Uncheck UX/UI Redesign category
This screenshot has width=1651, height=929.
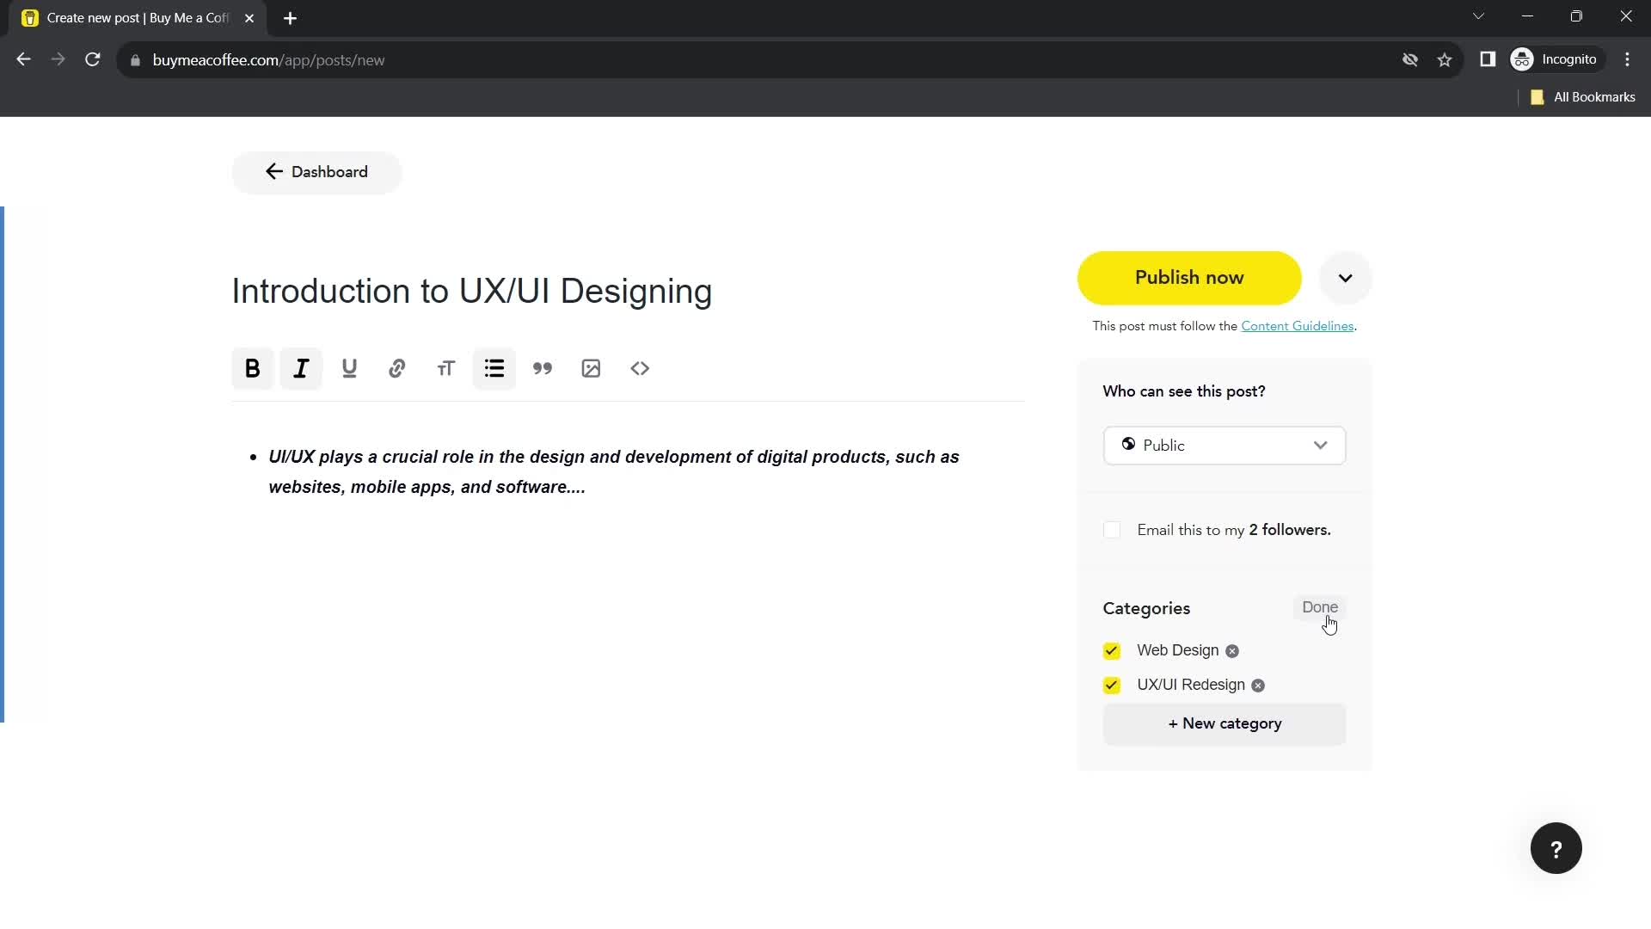point(1111,685)
